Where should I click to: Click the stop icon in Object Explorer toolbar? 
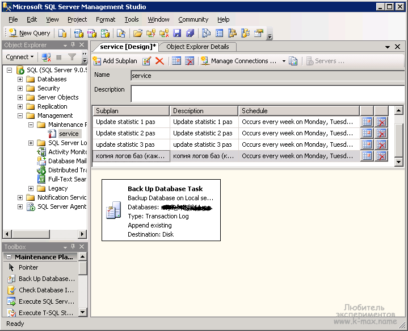coord(59,57)
